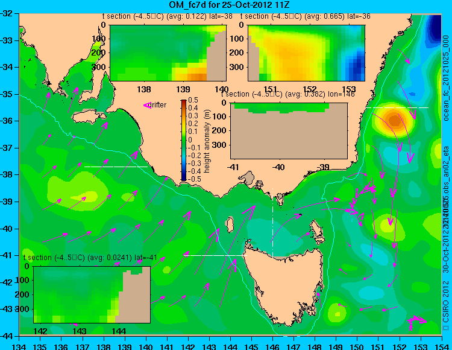Click longitude axis label 134
Viewport: 452px width, 350px height.
pos(19,346)
